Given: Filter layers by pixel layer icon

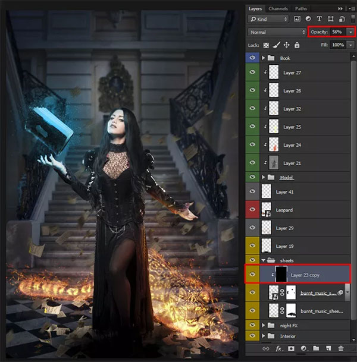Looking at the screenshot, I should click(x=297, y=19).
